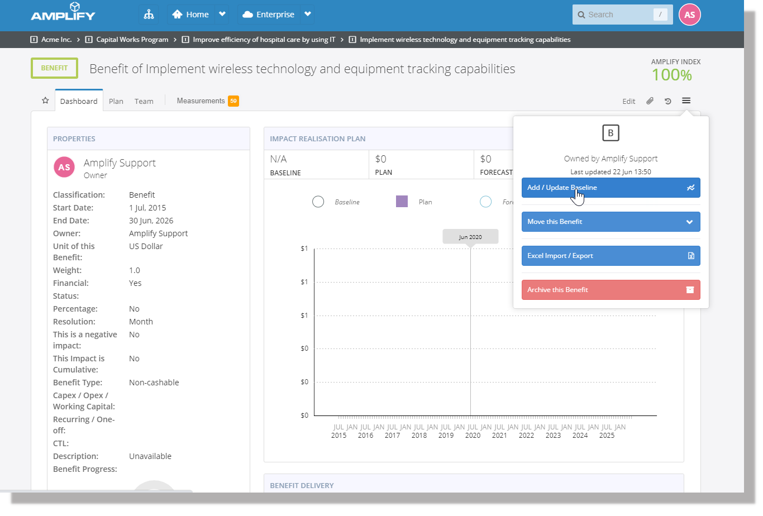763x516 pixels.
Task: Click the B benefit icon in popup
Action: (x=611, y=133)
